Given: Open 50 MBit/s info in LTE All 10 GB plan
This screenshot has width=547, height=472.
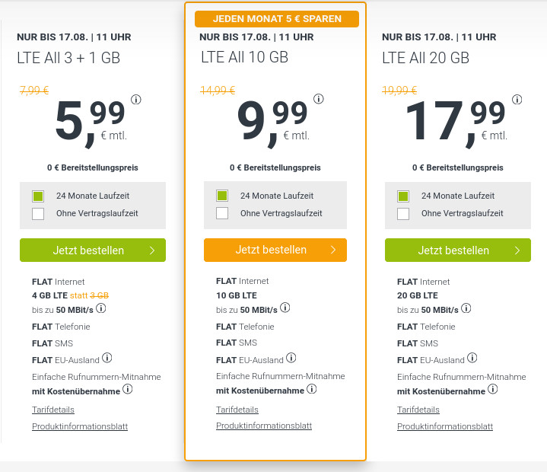Looking at the screenshot, I should [x=285, y=310].
